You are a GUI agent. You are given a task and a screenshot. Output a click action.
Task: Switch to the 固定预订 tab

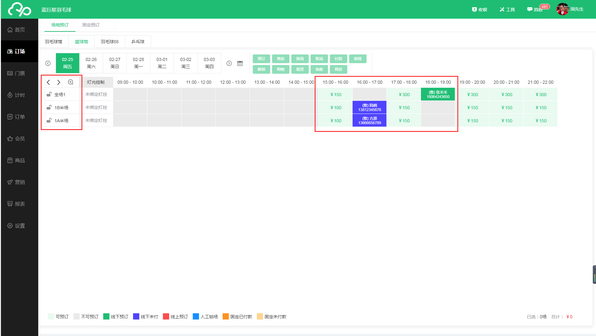coord(91,25)
